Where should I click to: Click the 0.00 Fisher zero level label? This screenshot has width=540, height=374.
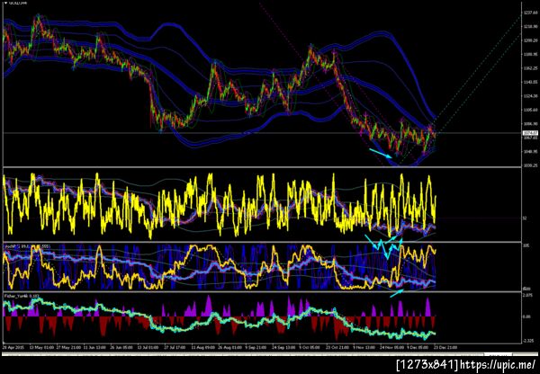click(x=527, y=316)
